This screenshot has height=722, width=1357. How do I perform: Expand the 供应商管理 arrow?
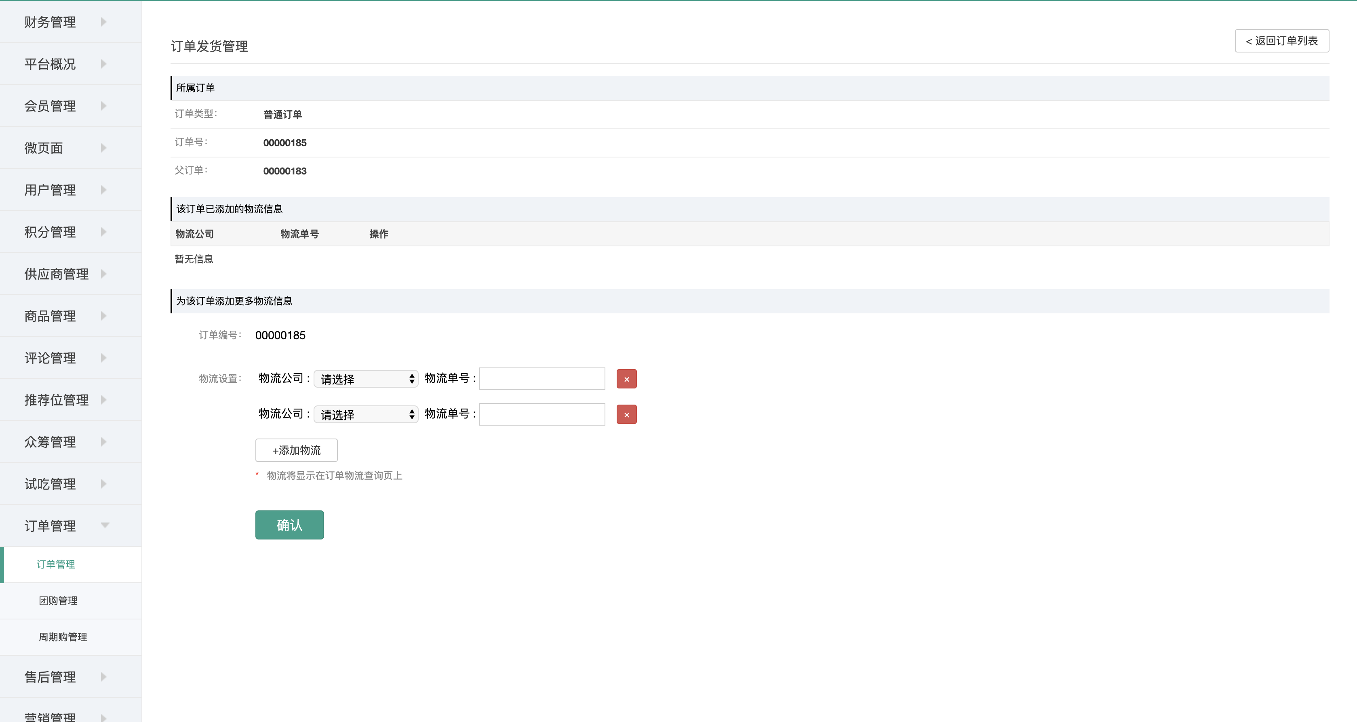(103, 274)
